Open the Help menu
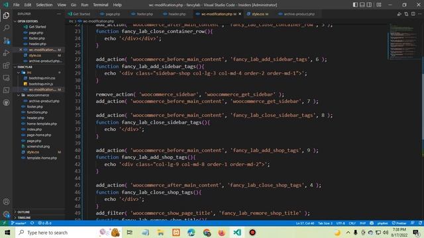Image resolution: width=424 pixels, height=238 pixels. (117, 5)
